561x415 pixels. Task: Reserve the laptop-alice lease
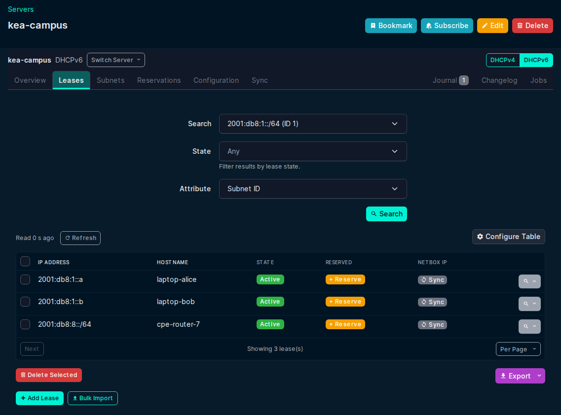[x=345, y=279]
